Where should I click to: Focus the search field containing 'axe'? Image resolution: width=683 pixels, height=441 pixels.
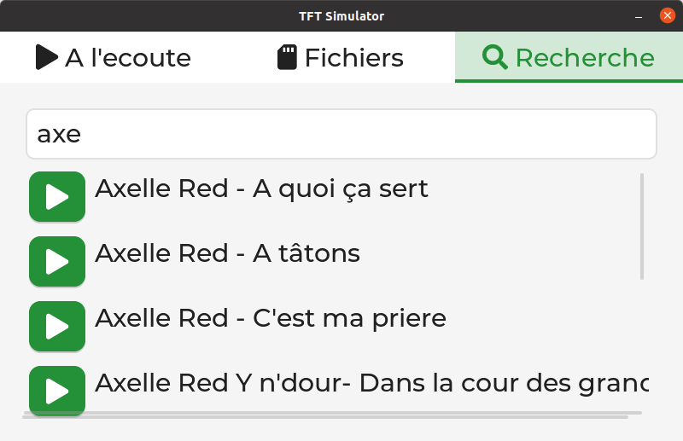[341, 134]
